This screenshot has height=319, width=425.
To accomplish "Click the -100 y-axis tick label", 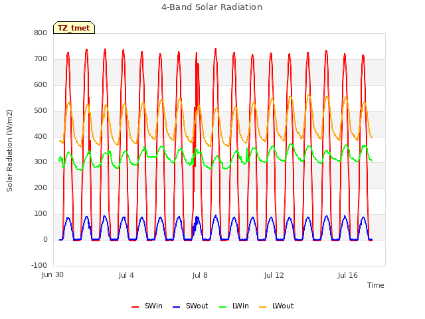I will (39, 265).
